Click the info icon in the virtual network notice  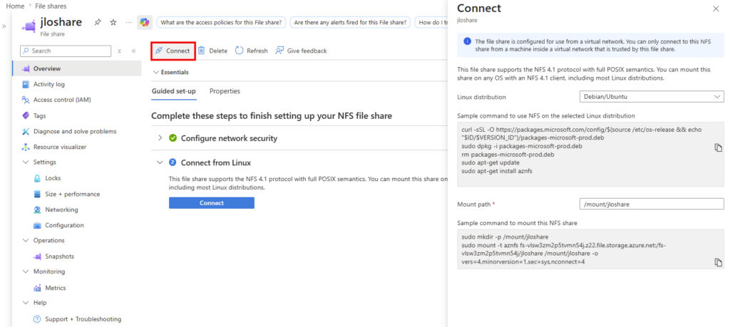(x=467, y=41)
